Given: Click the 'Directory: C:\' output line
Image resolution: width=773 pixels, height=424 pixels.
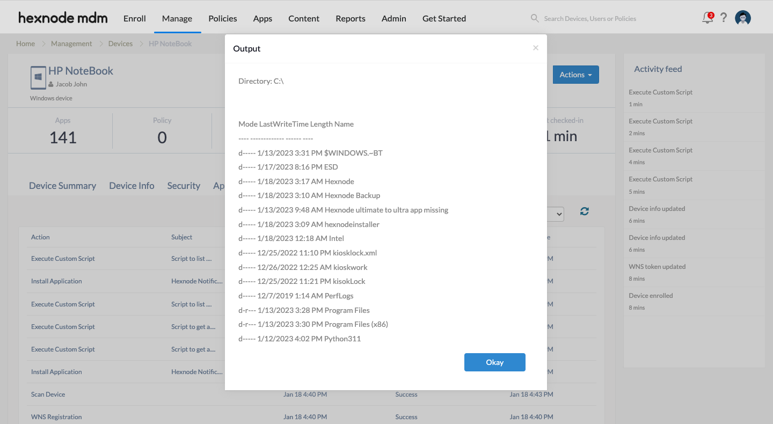Looking at the screenshot, I should coord(261,81).
